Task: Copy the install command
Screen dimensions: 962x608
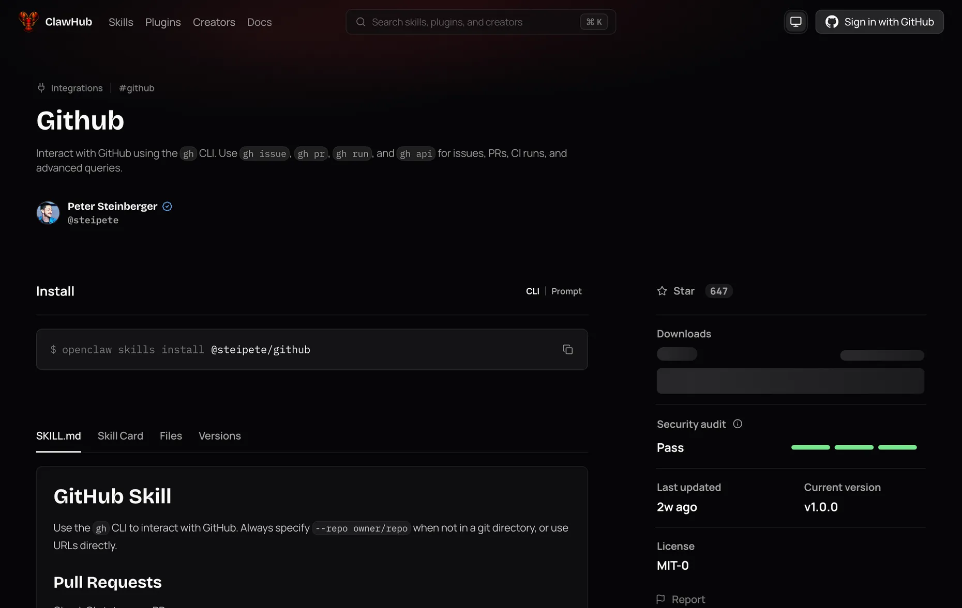Action: point(568,350)
